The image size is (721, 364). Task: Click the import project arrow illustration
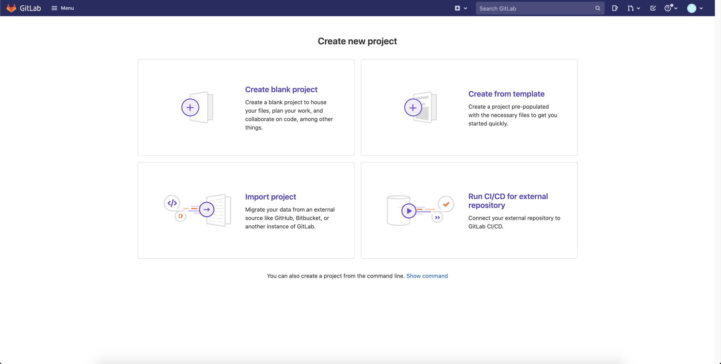coord(198,210)
